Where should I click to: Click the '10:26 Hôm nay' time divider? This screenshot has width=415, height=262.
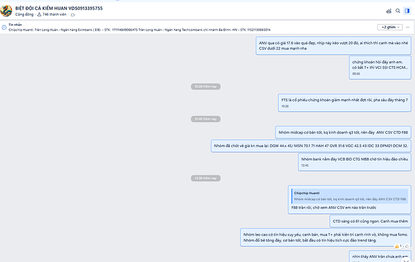206,87
